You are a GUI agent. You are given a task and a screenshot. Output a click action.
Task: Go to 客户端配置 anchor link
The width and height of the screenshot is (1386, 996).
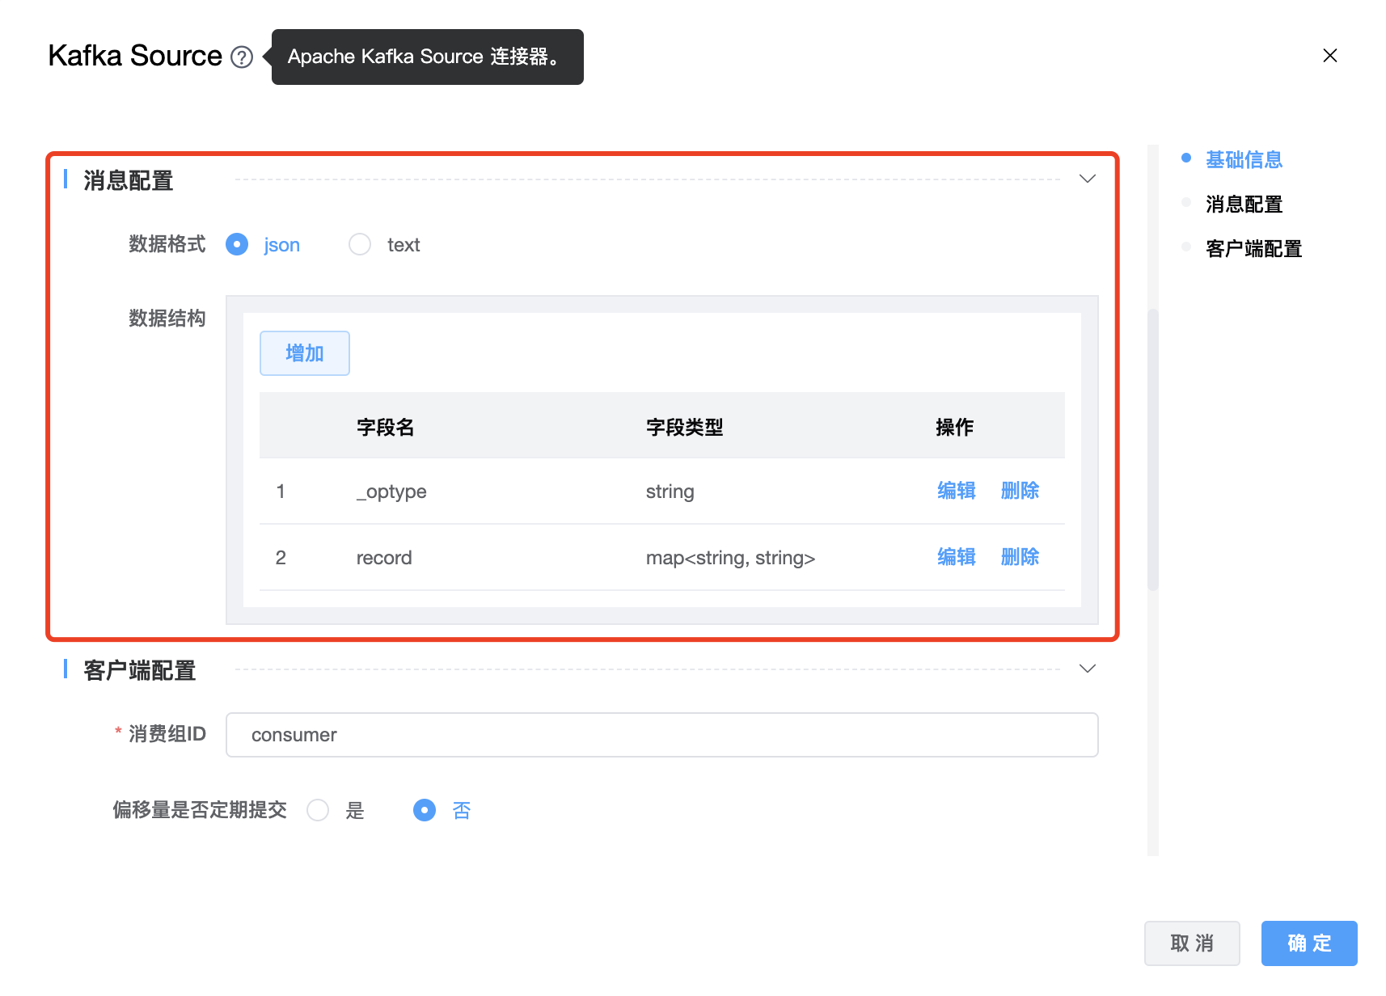coord(1253,249)
